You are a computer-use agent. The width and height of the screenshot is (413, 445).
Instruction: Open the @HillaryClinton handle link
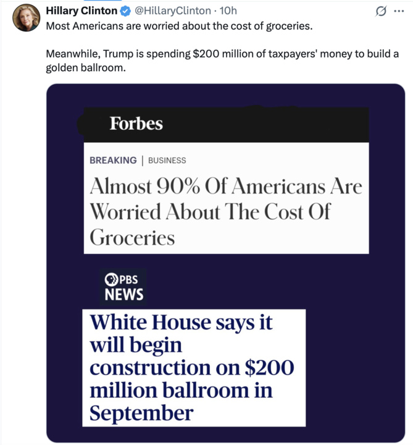click(168, 12)
